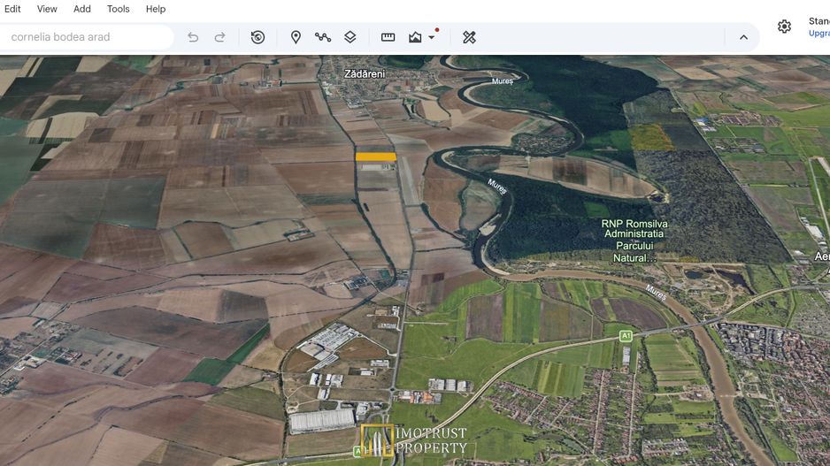Open the Tools menu
The height and width of the screenshot is (466, 830).
[x=118, y=9]
